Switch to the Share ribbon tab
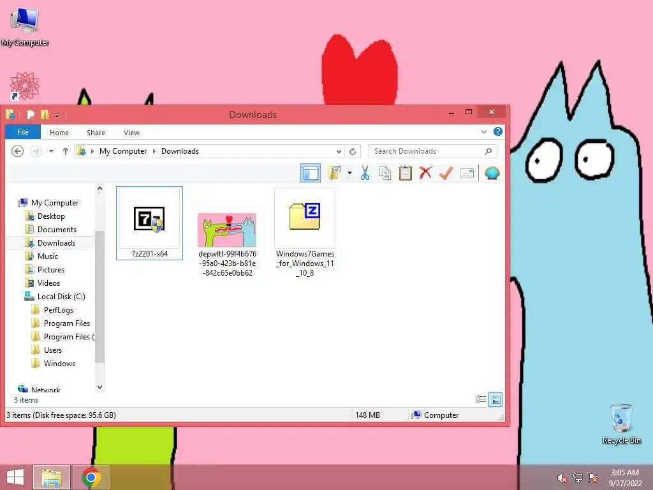Screen dimensions: 653x490 96,133
